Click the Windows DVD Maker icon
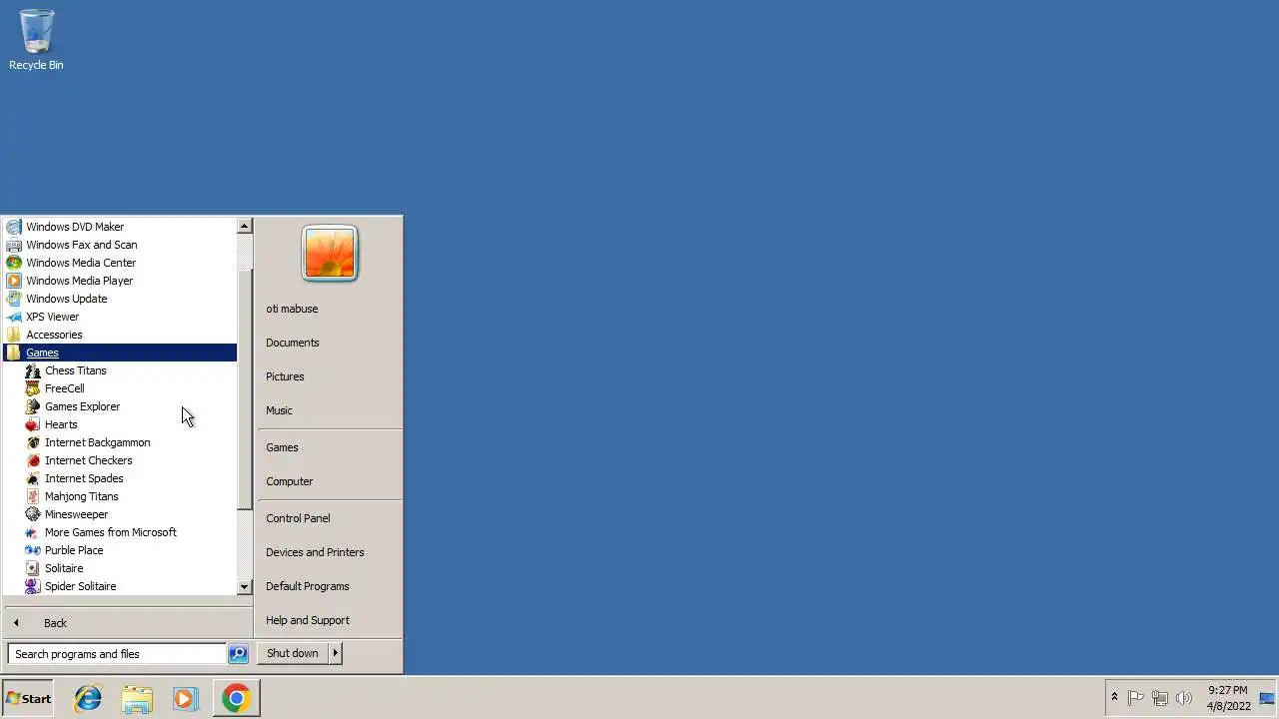Image resolution: width=1279 pixels, height=719 pixels. [x=14, y=227]
